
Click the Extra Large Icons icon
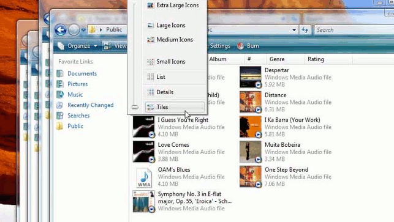(x=151, y=6)
